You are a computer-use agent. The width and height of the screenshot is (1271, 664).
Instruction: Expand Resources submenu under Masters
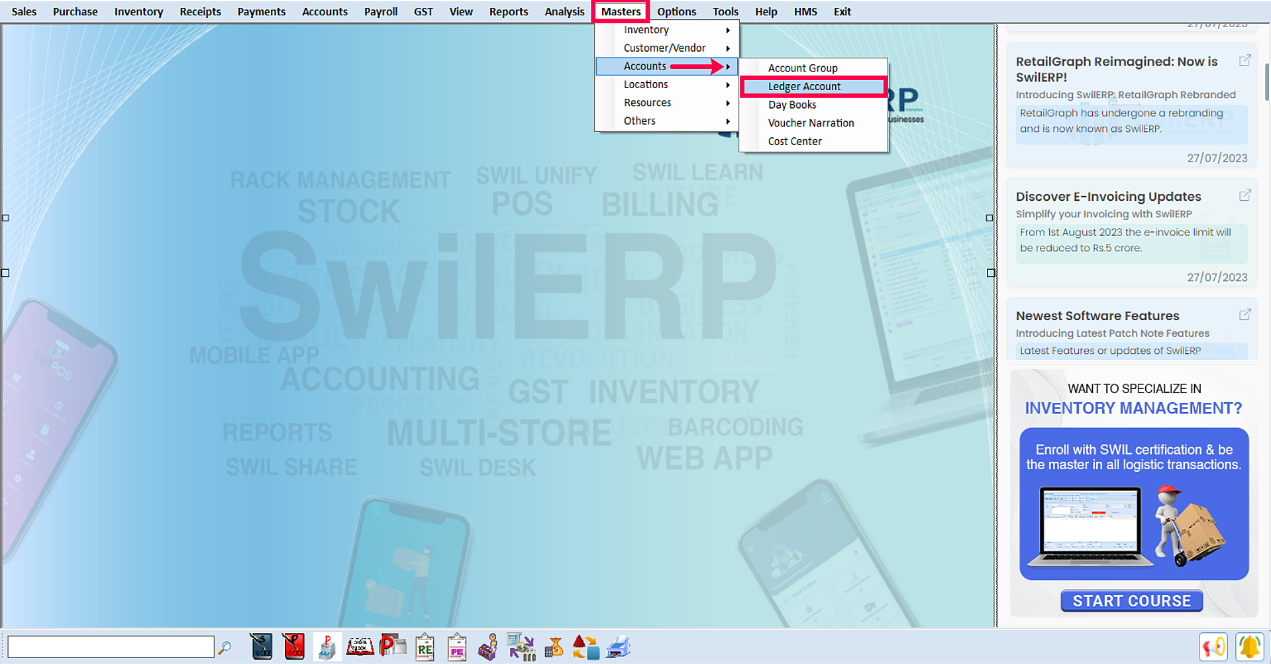point(667,103)
